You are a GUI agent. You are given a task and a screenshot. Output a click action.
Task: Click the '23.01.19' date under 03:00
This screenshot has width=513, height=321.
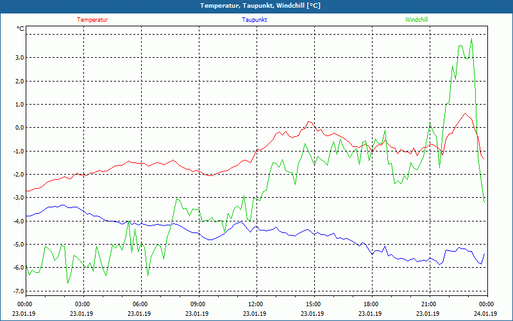tap(81, 313)
